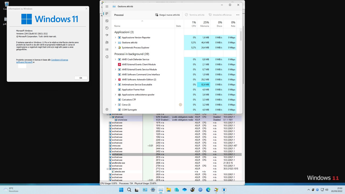Sort processes by Memoria column
The image size is (345, 194).
tap(203, 23)
